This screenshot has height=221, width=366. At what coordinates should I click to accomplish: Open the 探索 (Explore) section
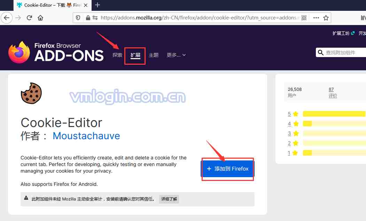117,55
